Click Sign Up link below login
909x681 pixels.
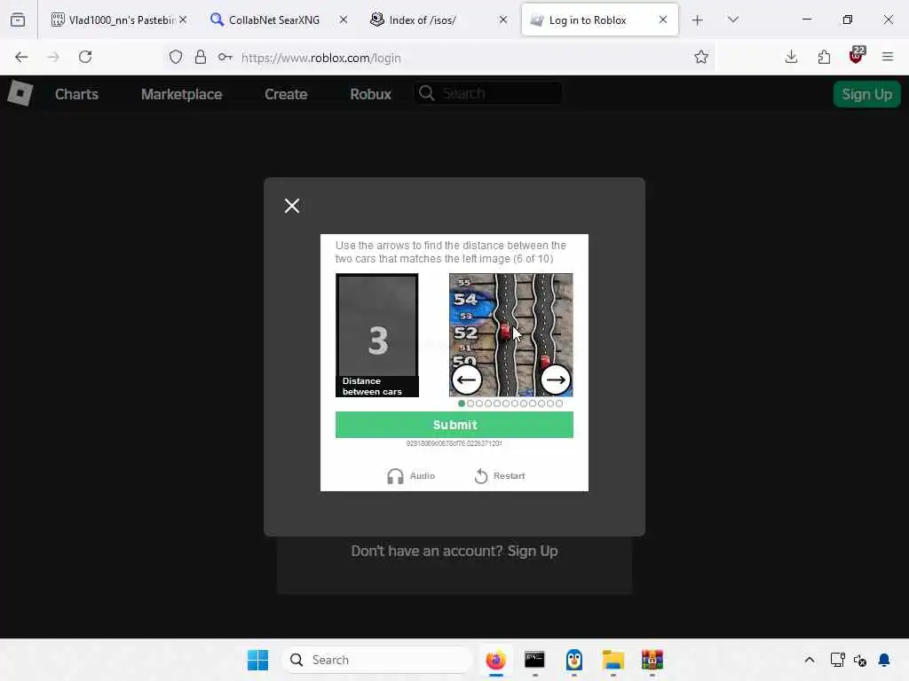(x=533, y=551)
